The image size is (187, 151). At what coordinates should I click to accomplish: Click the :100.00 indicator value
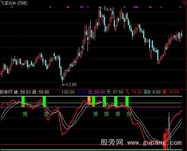[x=67, y=92]
